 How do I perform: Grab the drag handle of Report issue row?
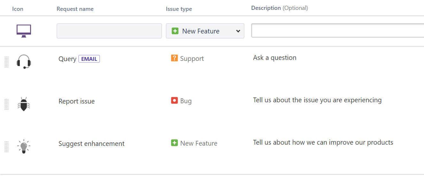coord(6,104)
